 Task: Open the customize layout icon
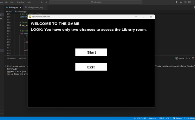point(189,2)
